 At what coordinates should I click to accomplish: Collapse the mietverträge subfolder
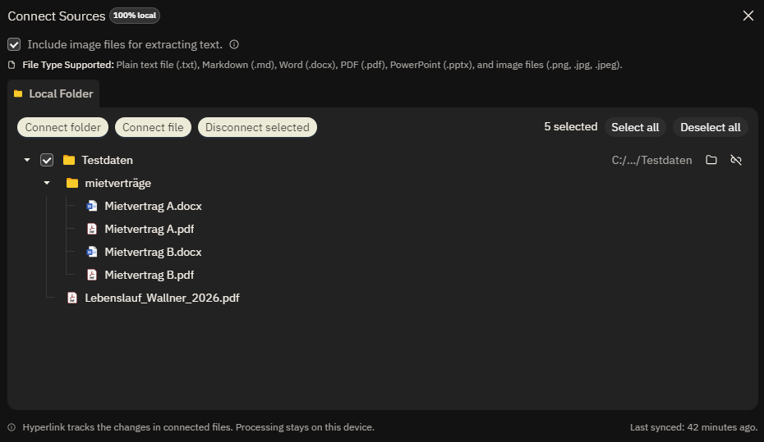[47, 183]
